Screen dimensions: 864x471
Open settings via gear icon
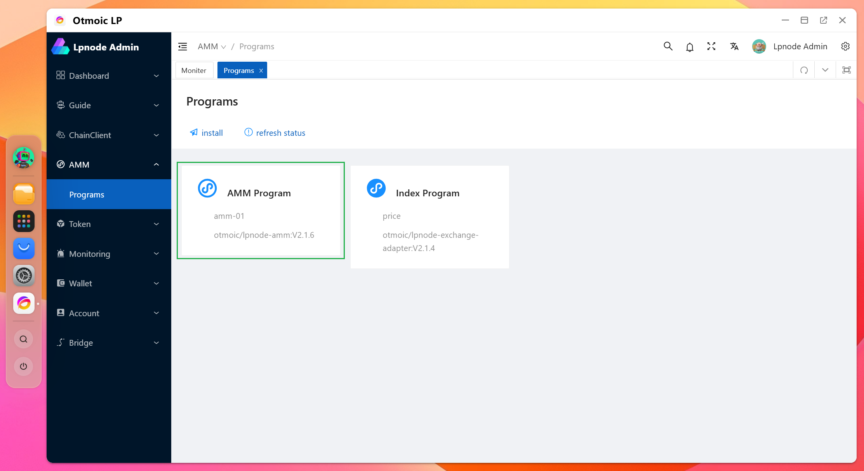point(845,46)
